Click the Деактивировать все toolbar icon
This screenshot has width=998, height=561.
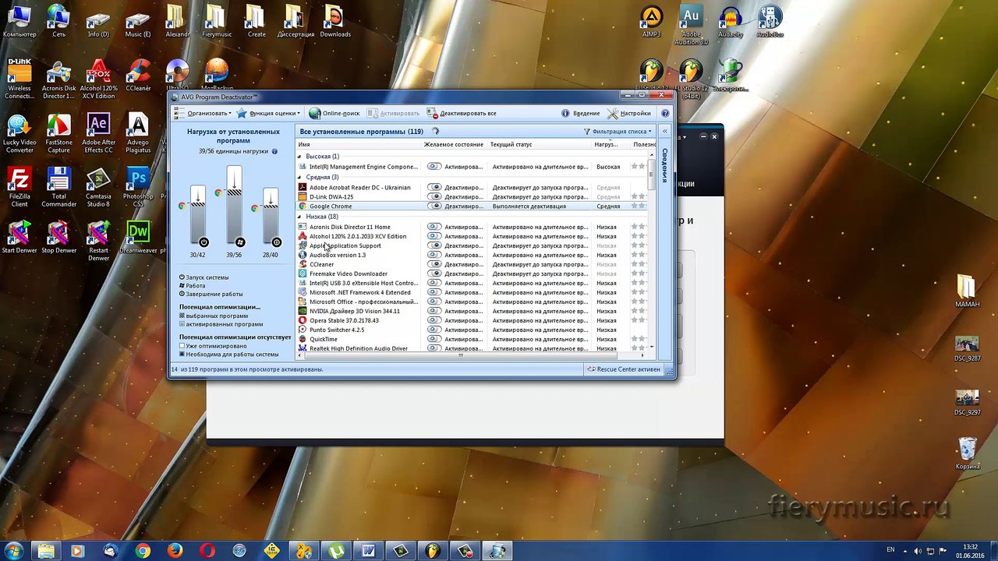pos(432,114)
